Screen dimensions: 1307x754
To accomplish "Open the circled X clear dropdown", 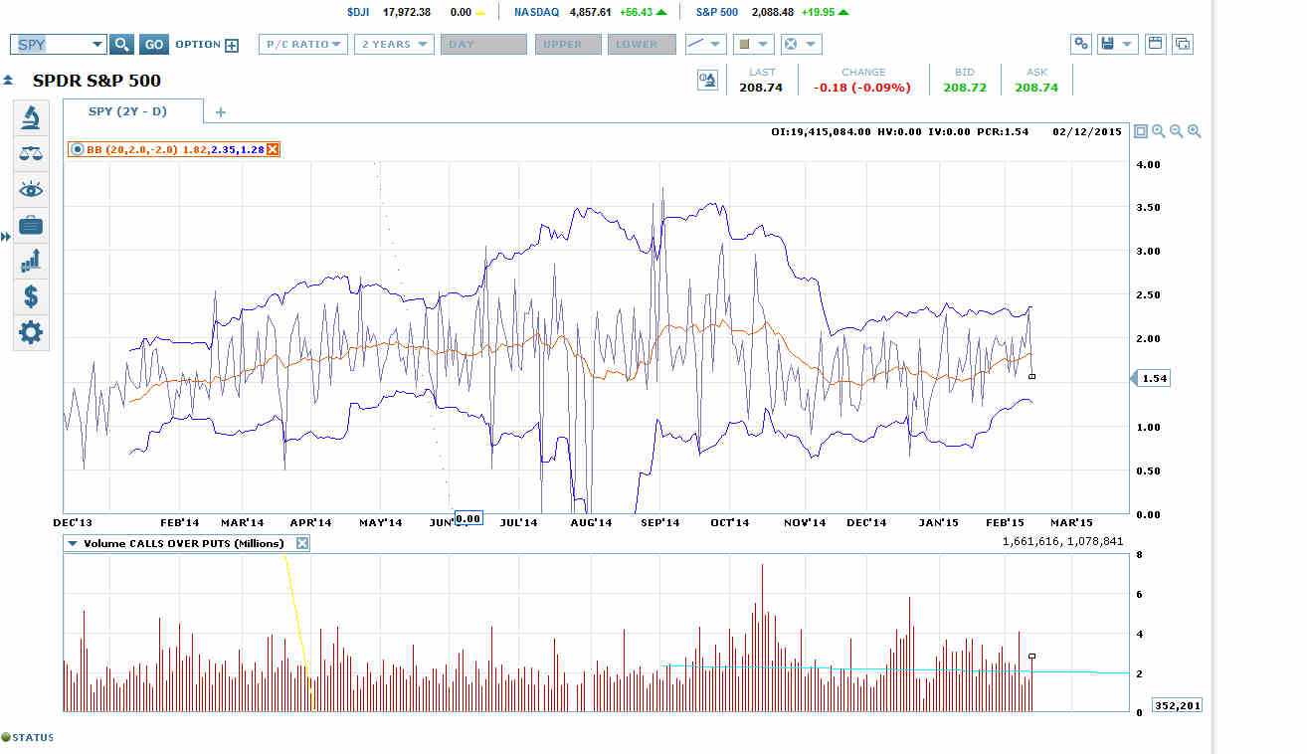I will tap(801, 45).
